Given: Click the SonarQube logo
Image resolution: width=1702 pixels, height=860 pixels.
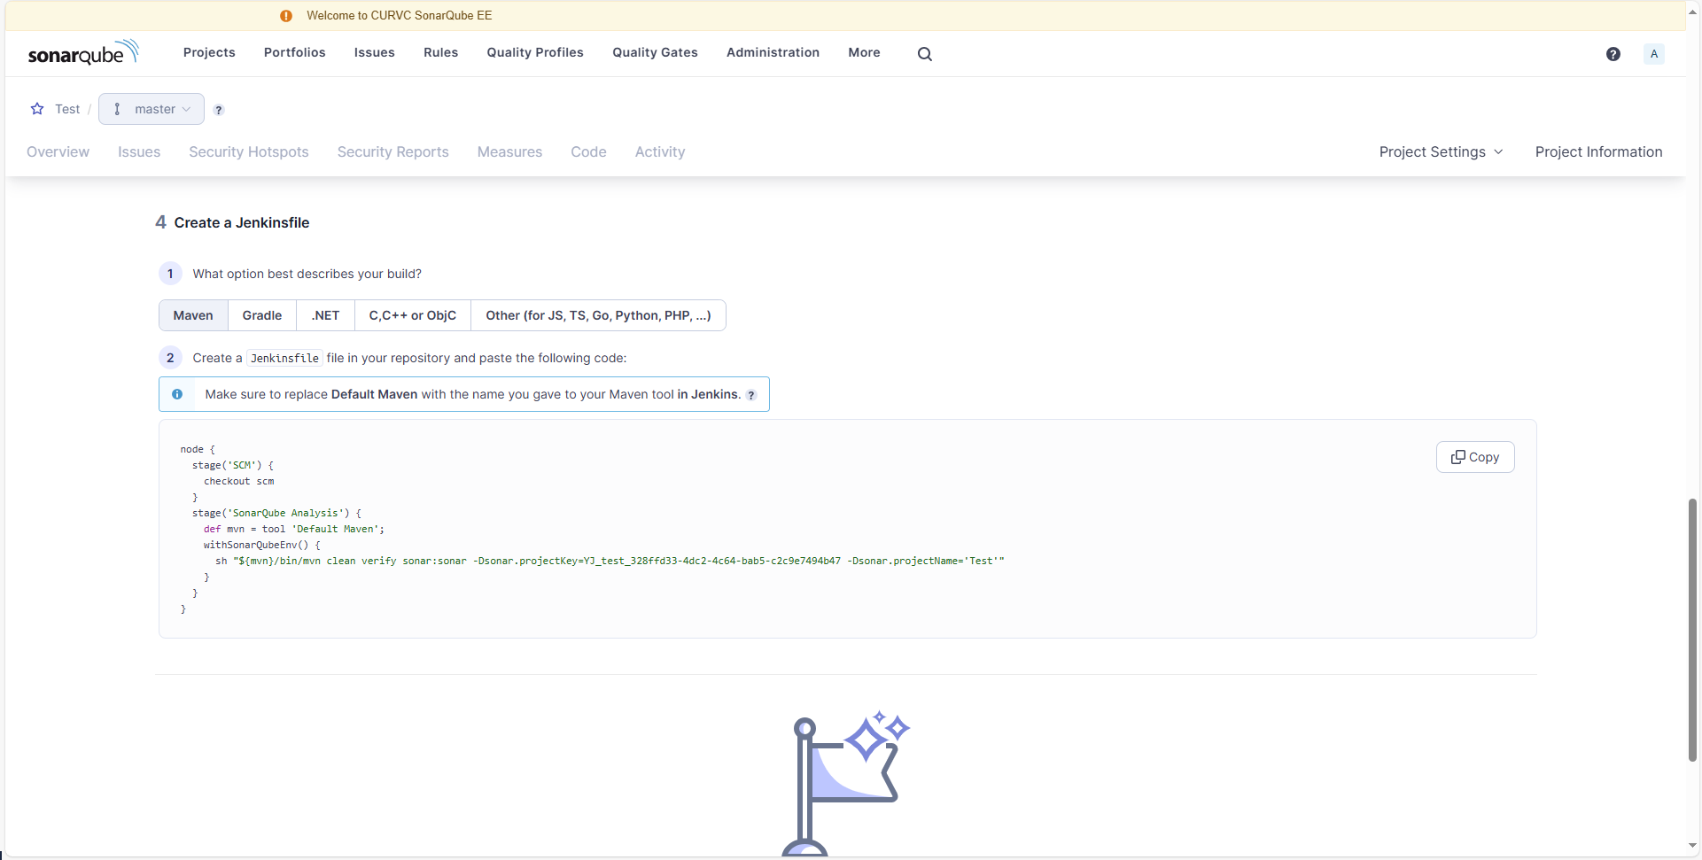Looking at the screenshot, I should [x=83, y=53].
